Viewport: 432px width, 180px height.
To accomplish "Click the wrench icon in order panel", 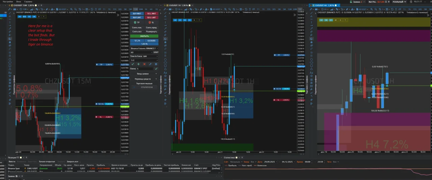I will (x=150, y=64).
